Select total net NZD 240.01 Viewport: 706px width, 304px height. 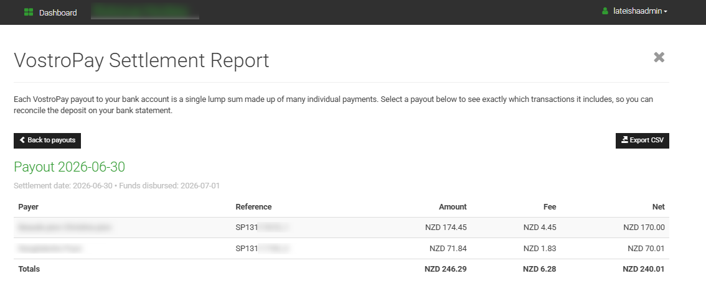coord(643,269)
